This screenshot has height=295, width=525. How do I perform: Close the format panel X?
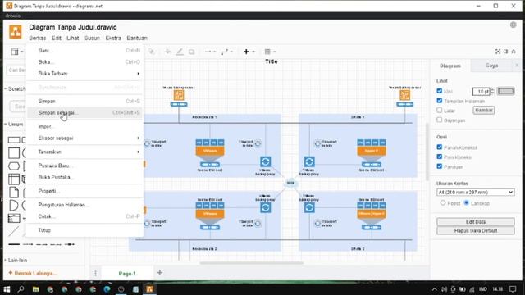tap(517, 66)
